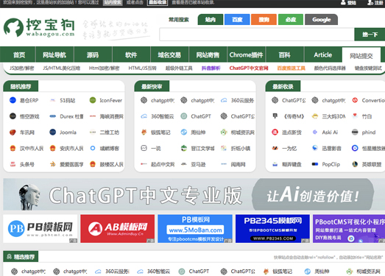385x276 pixels.
Task: Click the 造点新货 red icon
Action: pyautogui.click(x=275, y=132)
